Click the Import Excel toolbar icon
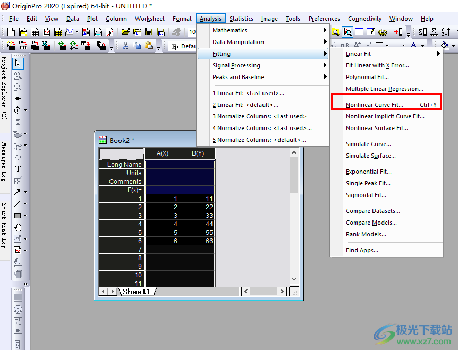 (x=46, y=46)
